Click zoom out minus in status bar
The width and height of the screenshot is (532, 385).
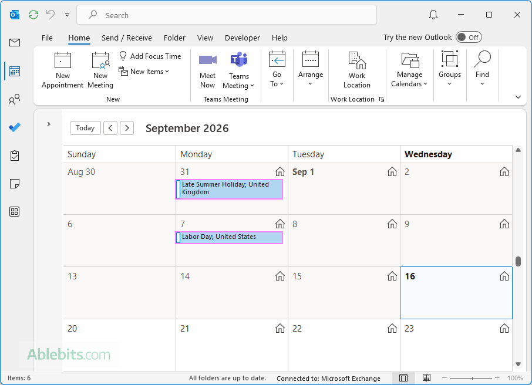(444, 378)
